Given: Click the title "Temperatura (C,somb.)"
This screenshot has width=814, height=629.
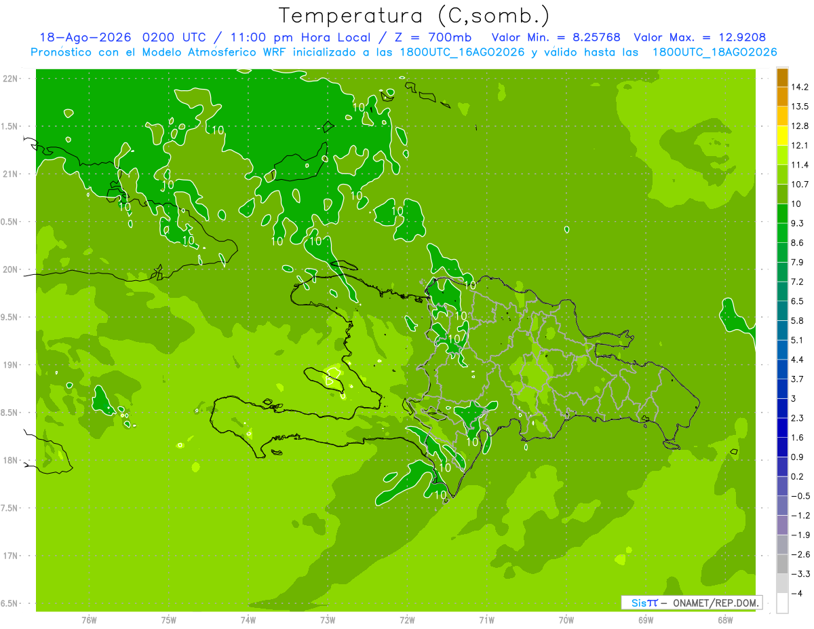Looking at the screenshot, I should point(414,15).
